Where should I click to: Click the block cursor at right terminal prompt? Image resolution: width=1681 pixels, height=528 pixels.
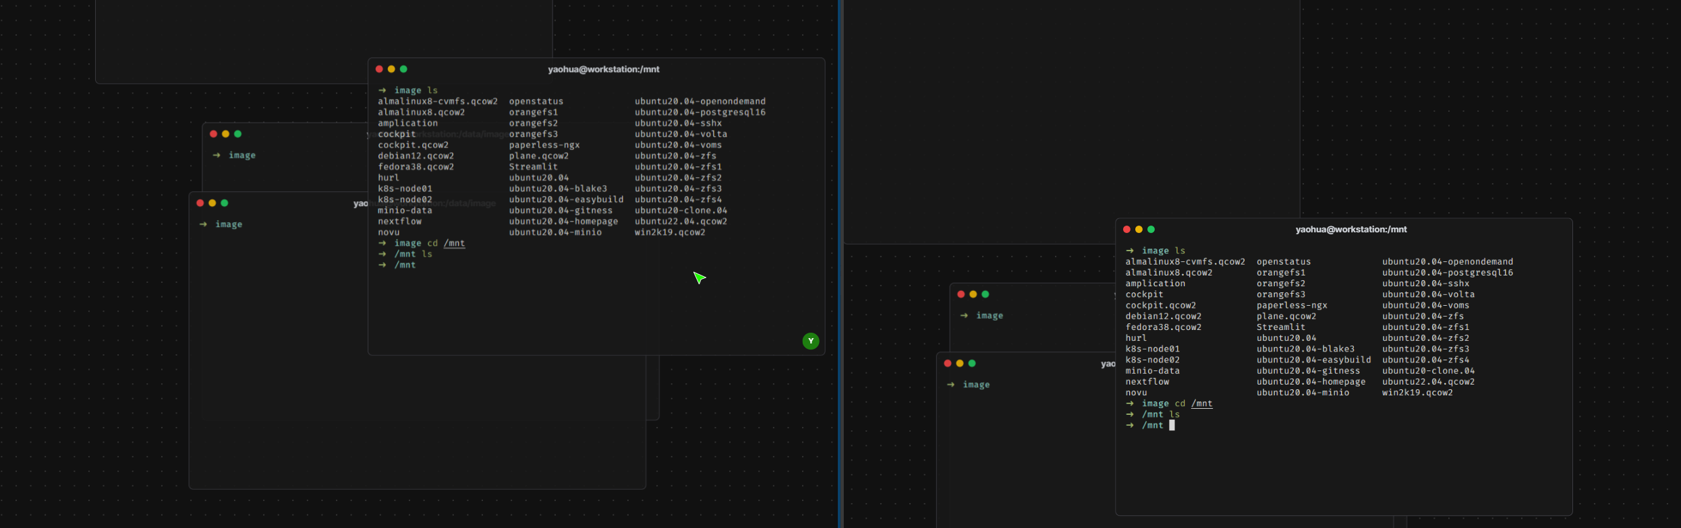[x=1172, y=426]
